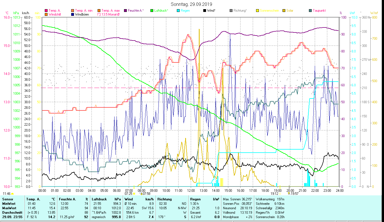Click the '13.5 Monat-Ø' legend label
Image resolution: width=384 pixels, height=222 pixels.
pos(110,14)
